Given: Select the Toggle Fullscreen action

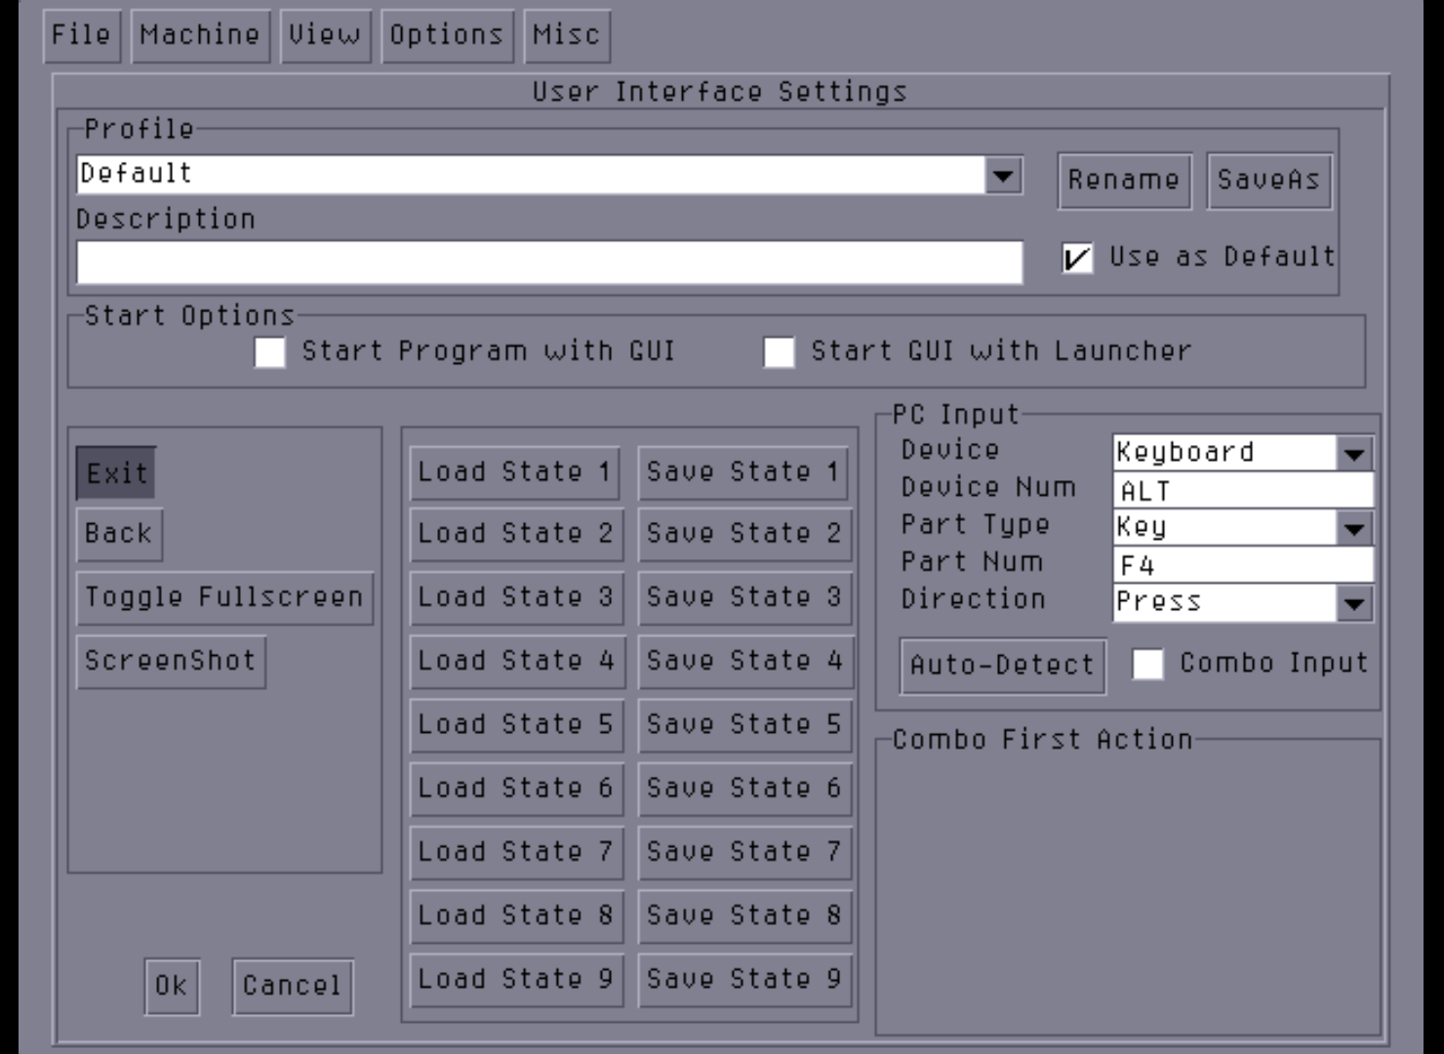Looking at the screenshot, I should 223,597.
